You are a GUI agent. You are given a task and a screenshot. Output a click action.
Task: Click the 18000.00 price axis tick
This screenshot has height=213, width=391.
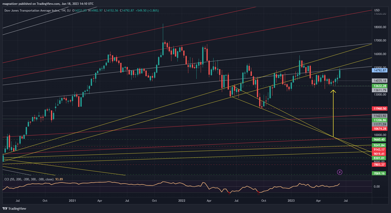click(x=380, y=27)
